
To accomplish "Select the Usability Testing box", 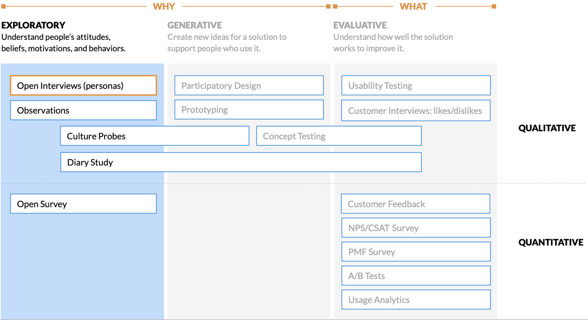I will (x=416, y=85).
